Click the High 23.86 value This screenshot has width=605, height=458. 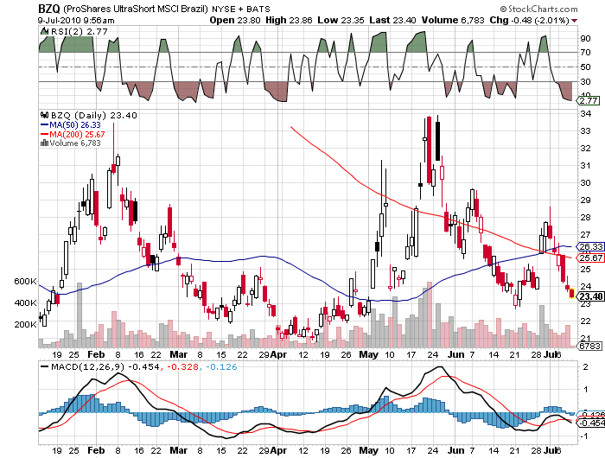point(289,20)
